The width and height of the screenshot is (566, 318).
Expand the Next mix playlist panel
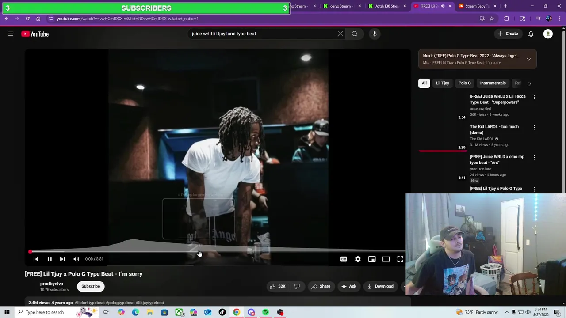point(528,59)
